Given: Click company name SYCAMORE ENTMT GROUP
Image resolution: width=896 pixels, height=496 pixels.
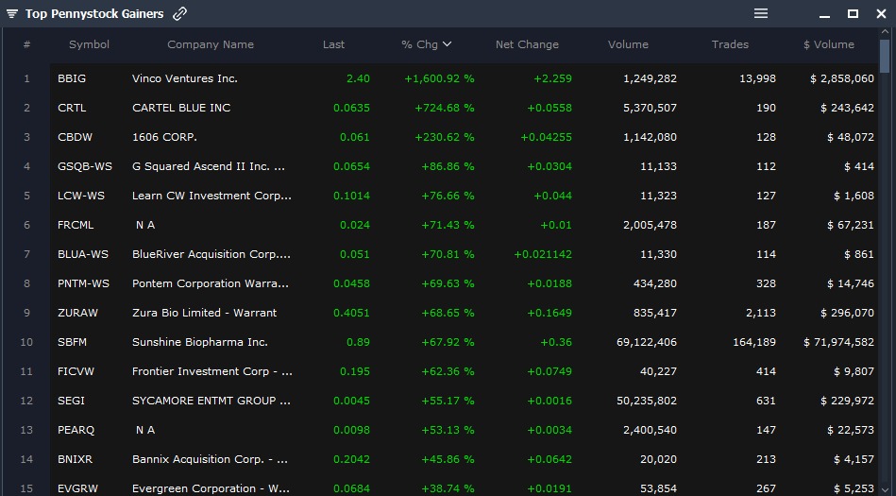Looking at the screenshot, I should click(211, 401).
